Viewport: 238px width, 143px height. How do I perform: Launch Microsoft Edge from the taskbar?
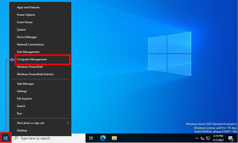pos(103,138)
